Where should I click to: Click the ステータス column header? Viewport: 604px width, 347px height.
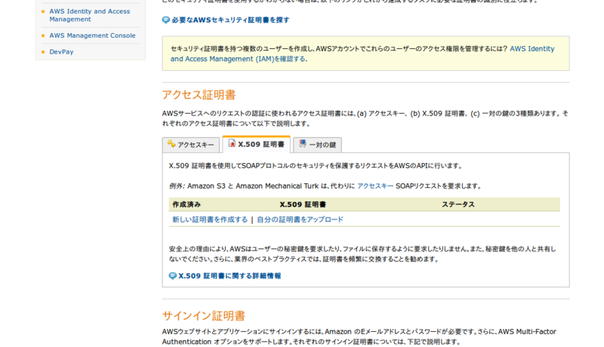pyautogui.click(x=458, y=204)
